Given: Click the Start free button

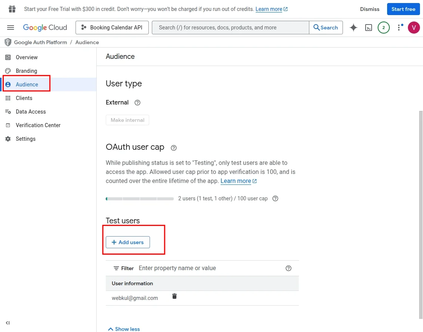Looking at the screenshot, I should (403, 9).
